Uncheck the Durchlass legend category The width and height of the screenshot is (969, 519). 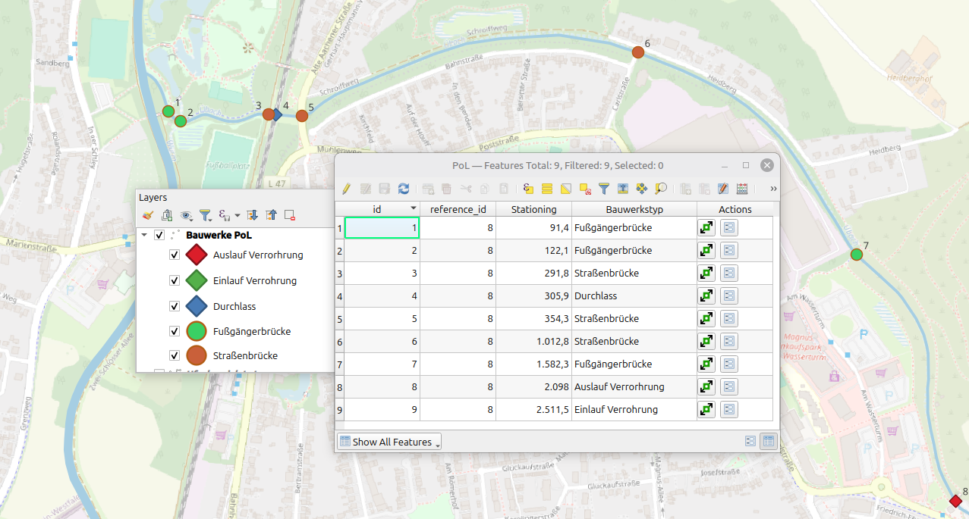click(175, 306)
